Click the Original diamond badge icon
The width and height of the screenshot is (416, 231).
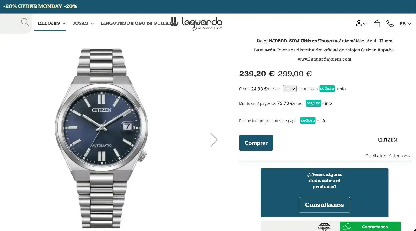click(324, 227)
